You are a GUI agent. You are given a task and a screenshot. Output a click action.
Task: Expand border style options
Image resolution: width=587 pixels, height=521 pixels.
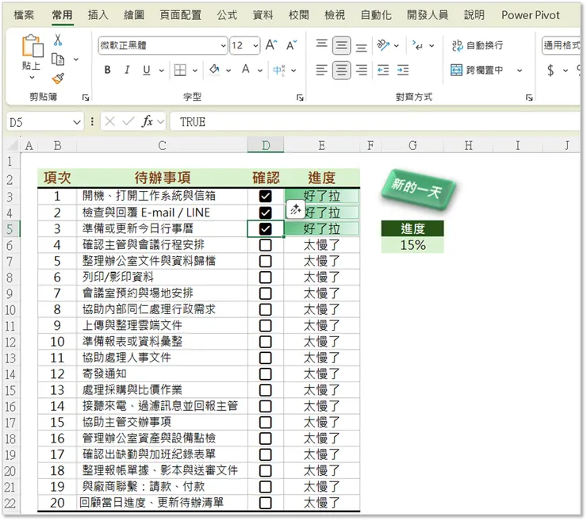[195, 70]
